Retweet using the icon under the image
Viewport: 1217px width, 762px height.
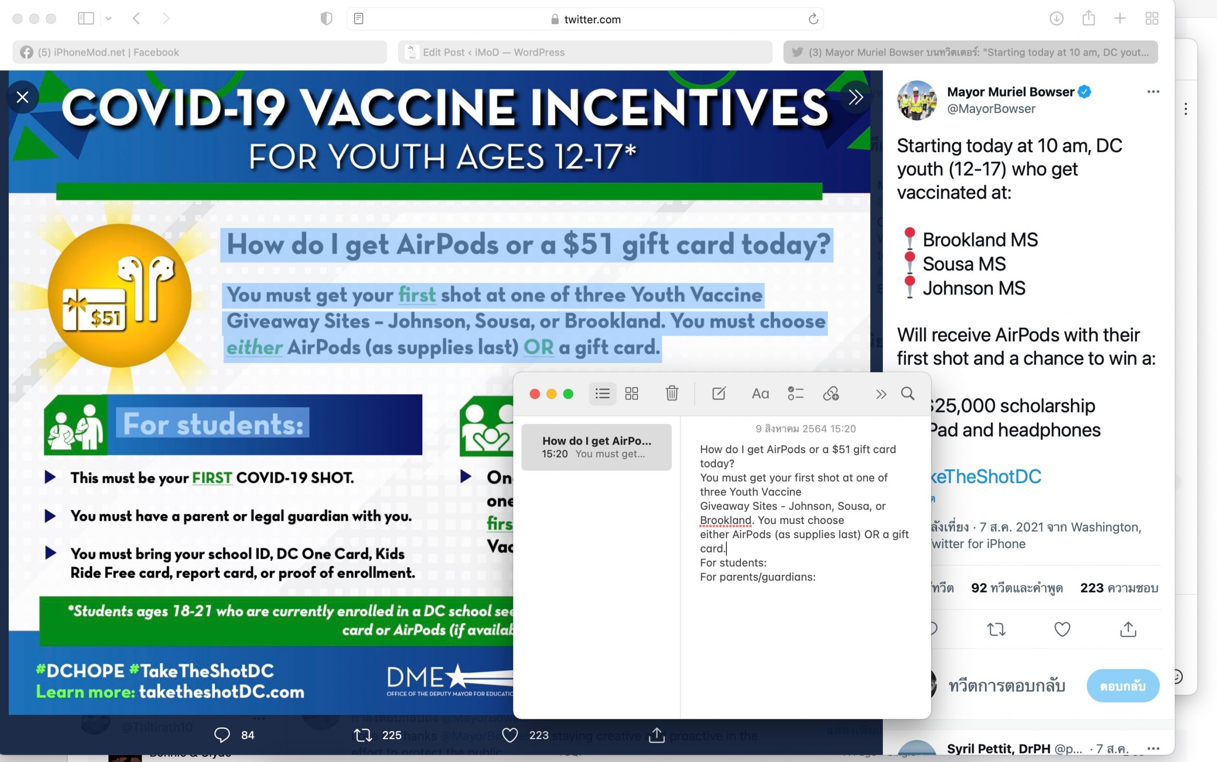pos(363,735)
